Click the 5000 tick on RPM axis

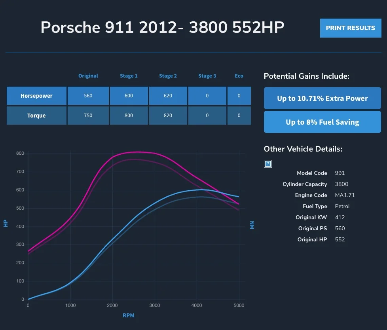pos(239,305)
